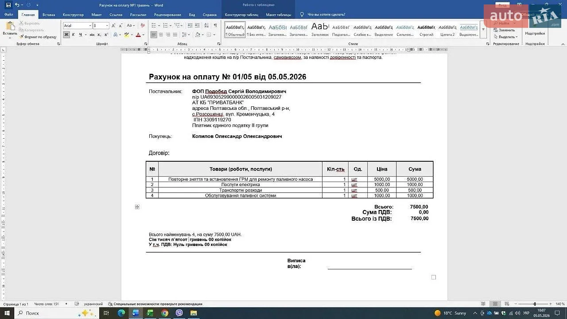567x319 pixels.
Task: Click the Надстройки add-ins button
Action: pos(535,33)
